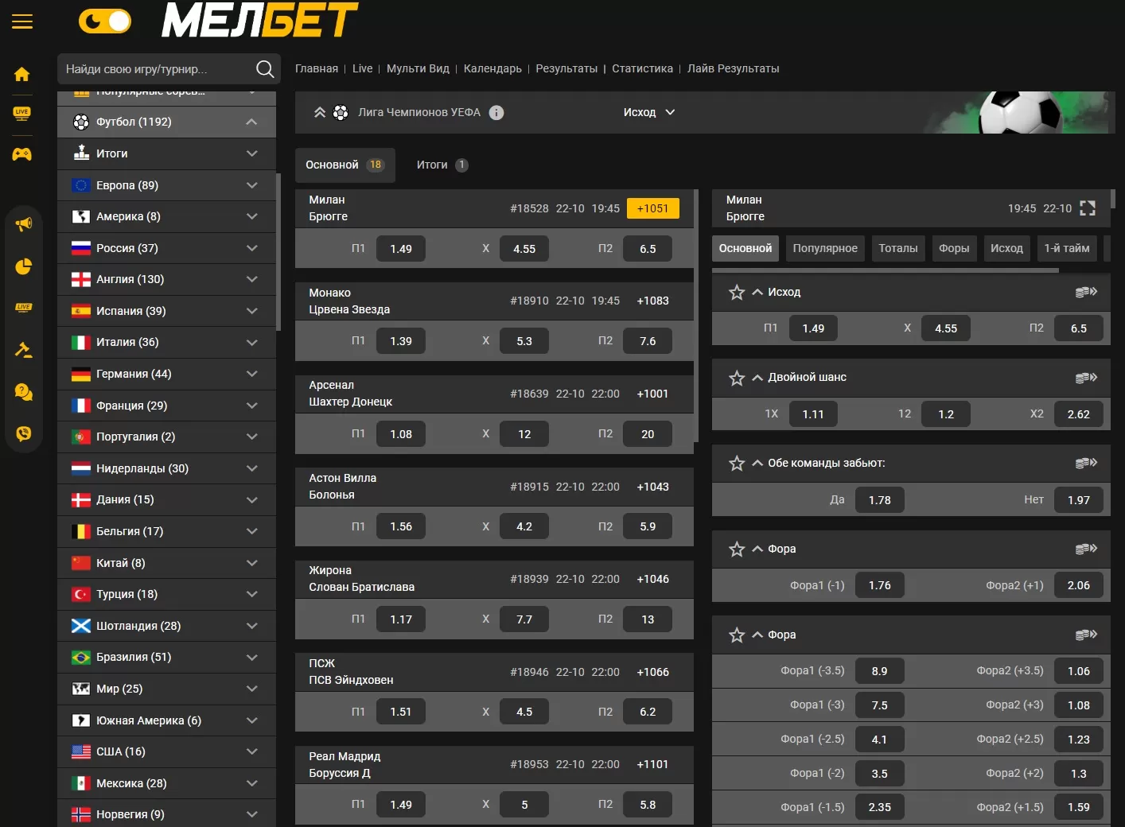Click the info icon next to Лига Чемпионов УЕФА

pos(496,113)
